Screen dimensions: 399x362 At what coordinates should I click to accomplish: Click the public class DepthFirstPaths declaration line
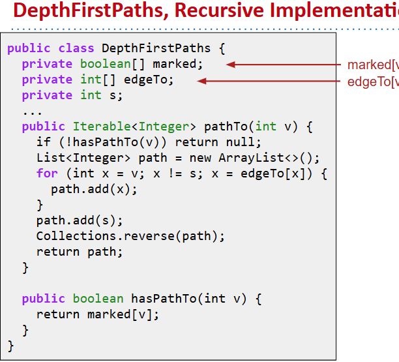(117, 48)
